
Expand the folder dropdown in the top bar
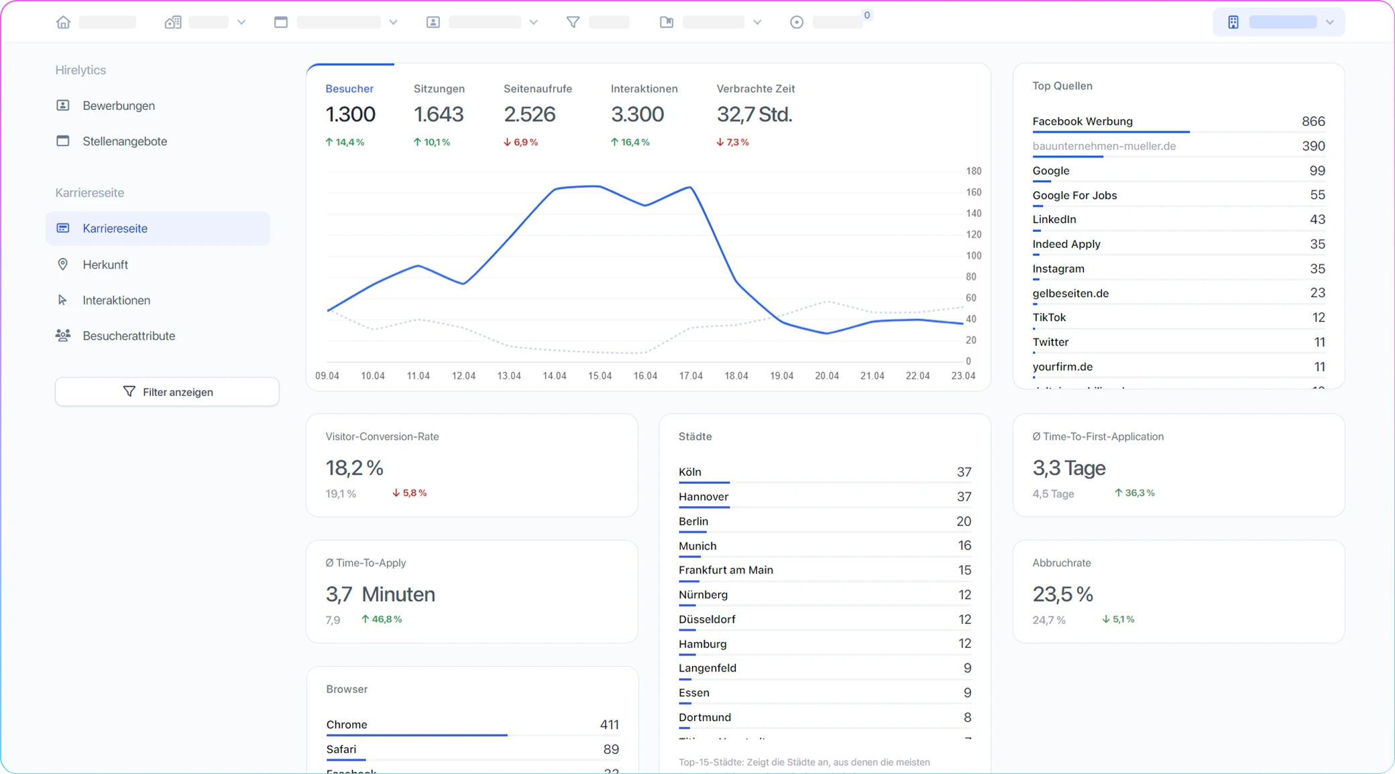coord(757,22)
